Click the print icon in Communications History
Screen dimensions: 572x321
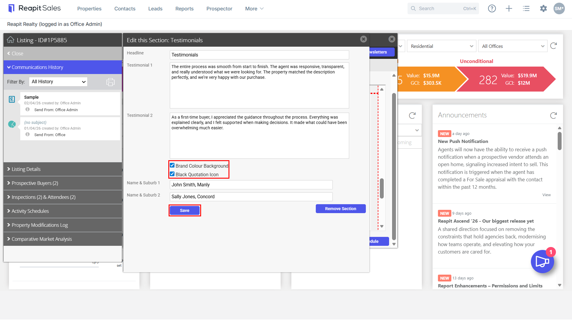click(111, 82)
